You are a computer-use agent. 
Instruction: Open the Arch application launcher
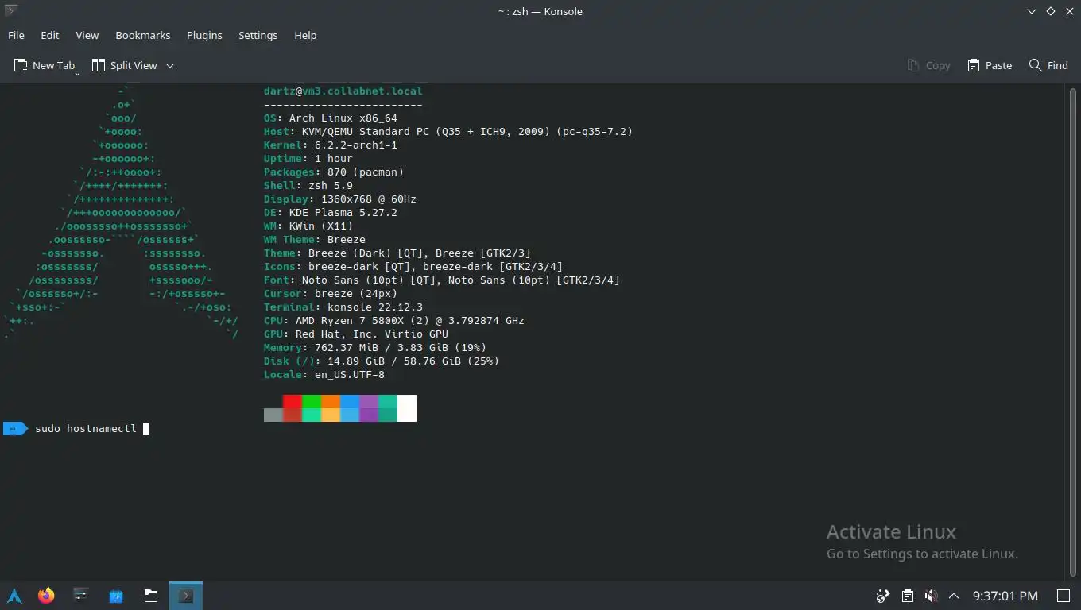coord(14,596)
